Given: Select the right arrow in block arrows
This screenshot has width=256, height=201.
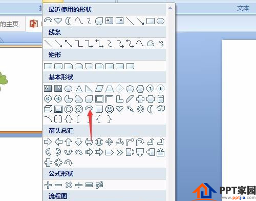Looking at the screenshot, I should click(48, 142).
